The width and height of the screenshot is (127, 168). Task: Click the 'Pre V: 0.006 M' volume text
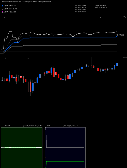(x=101, y=8)
